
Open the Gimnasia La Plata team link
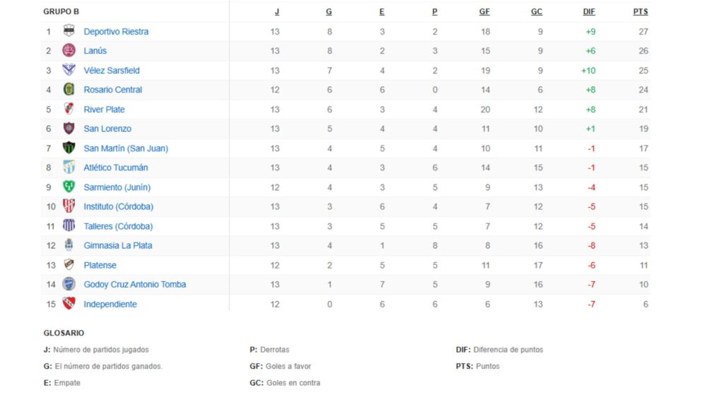(x=117, y=245)
